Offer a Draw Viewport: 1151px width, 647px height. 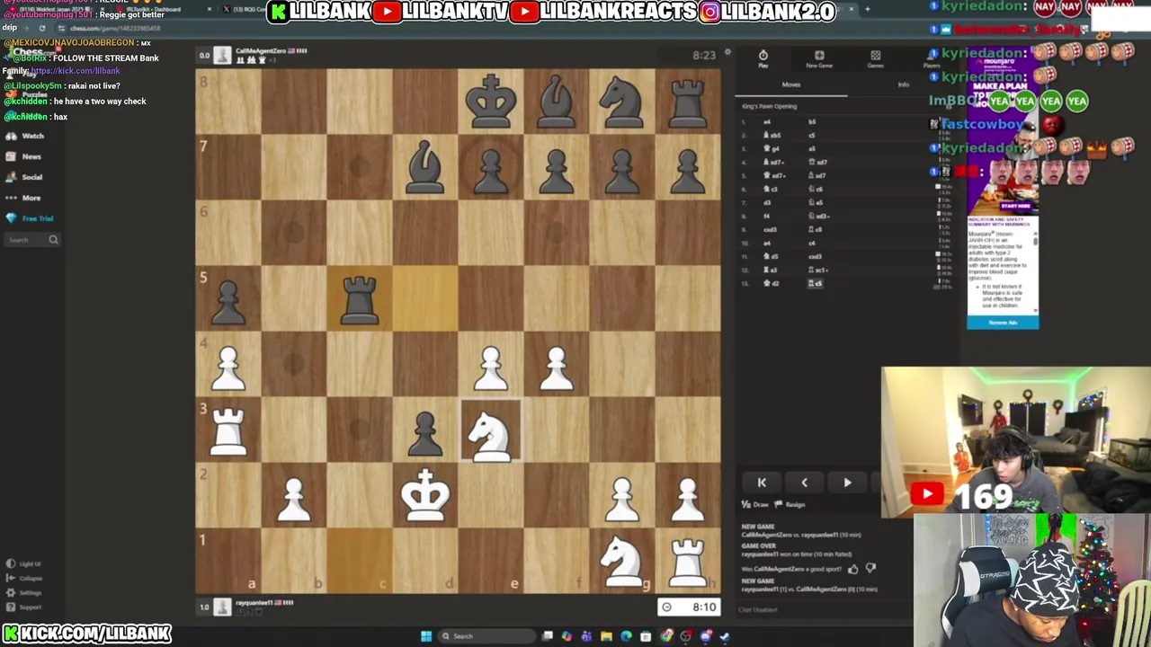pos(755,505)
